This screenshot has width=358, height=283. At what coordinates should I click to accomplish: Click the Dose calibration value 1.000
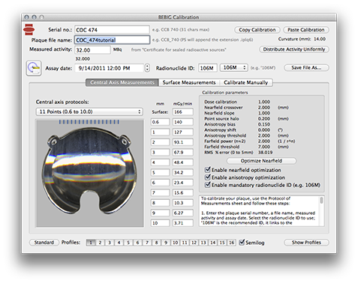[264, 102]
